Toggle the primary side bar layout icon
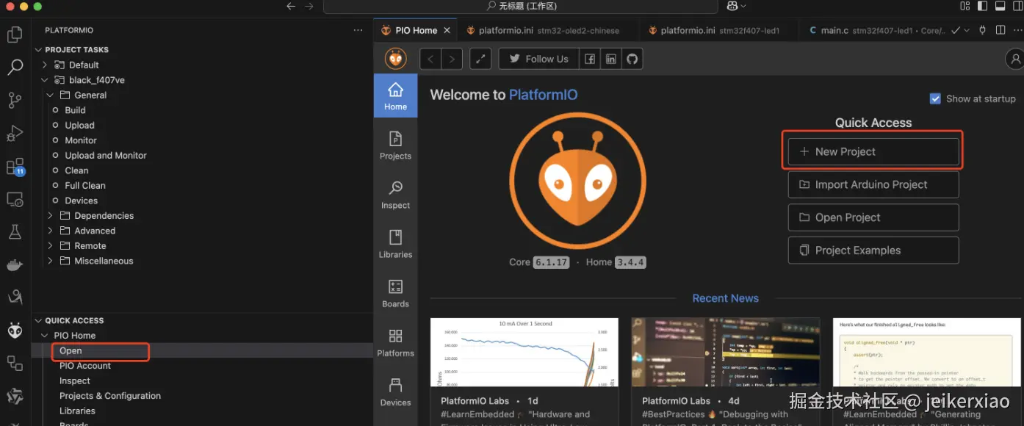Screen dimensions: 1024x426 tap(983, 6)
